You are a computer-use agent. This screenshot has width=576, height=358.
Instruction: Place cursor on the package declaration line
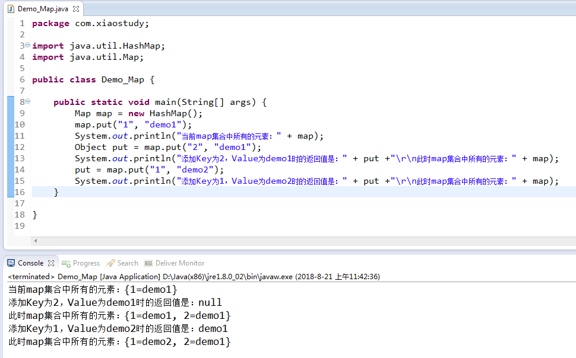[90, 24]
